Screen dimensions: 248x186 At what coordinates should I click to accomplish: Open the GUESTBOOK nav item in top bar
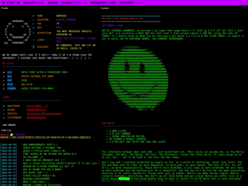(130, 3)
